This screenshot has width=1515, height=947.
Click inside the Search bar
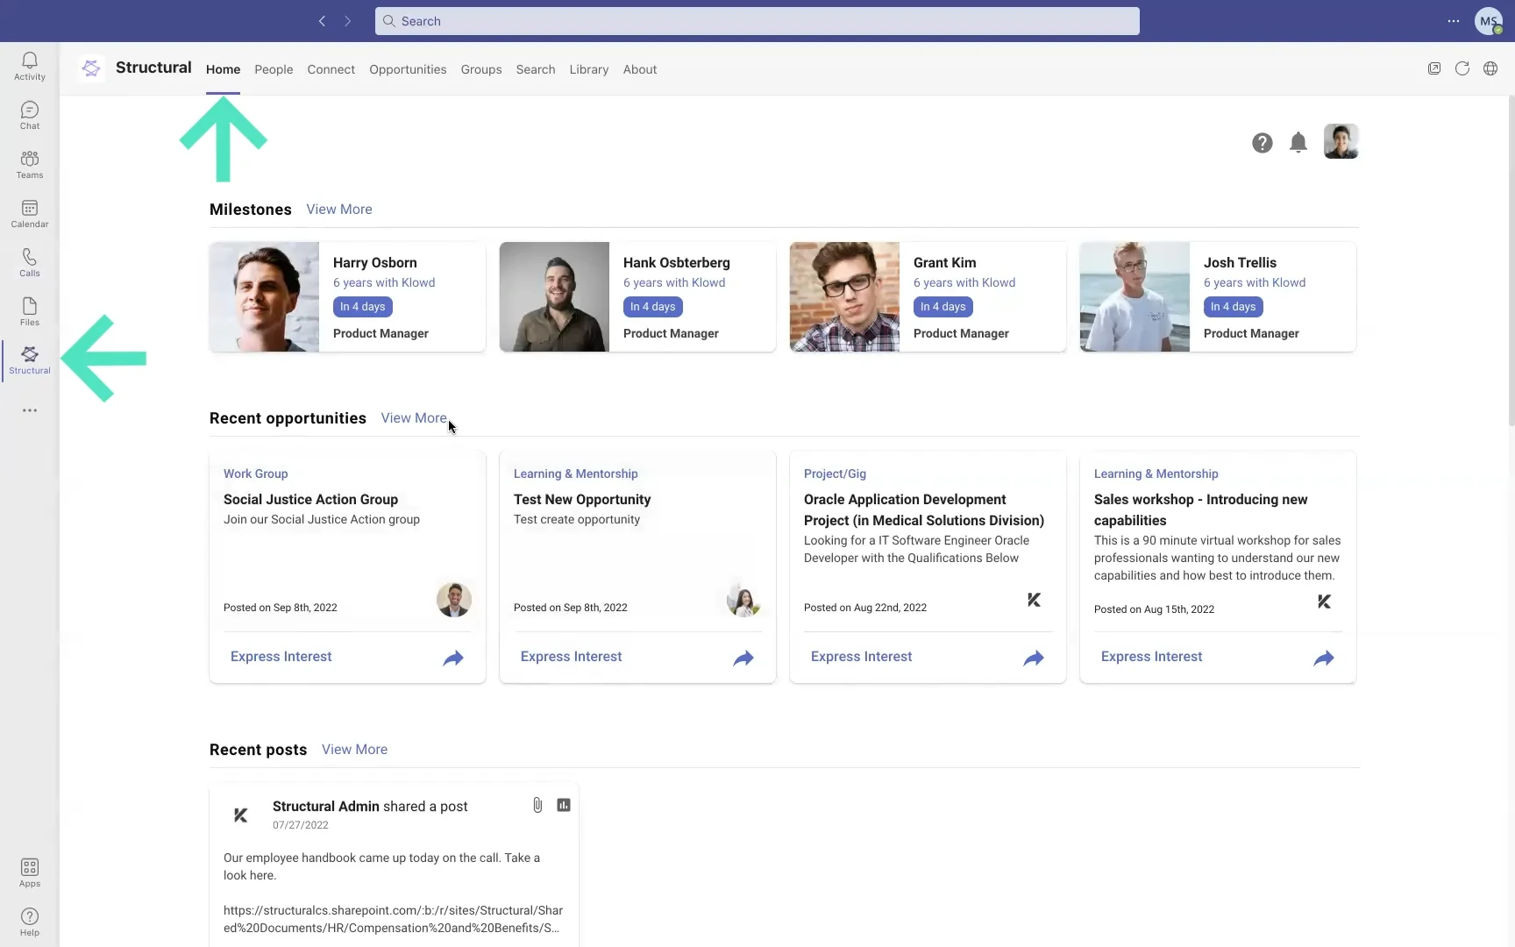click(x=757, y=21)
